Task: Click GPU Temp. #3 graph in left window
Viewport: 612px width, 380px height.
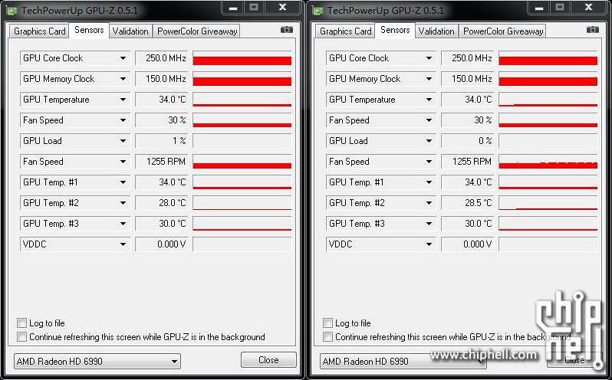Action: click(x=242, y=223)
